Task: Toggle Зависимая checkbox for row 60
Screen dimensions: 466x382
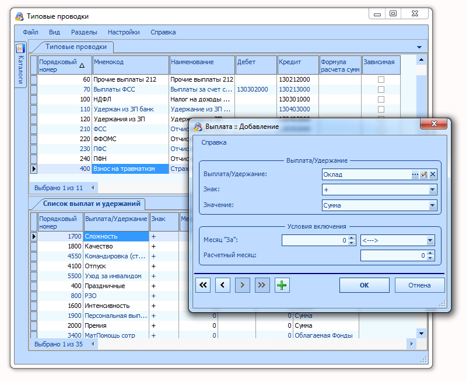Action: click(x=381, y=80)
